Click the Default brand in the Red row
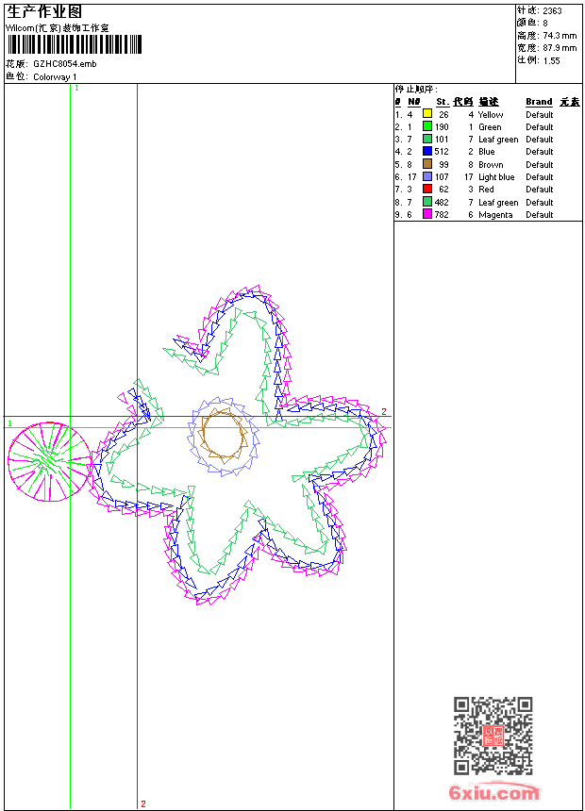The image size is (585, 811). point(539,190)
